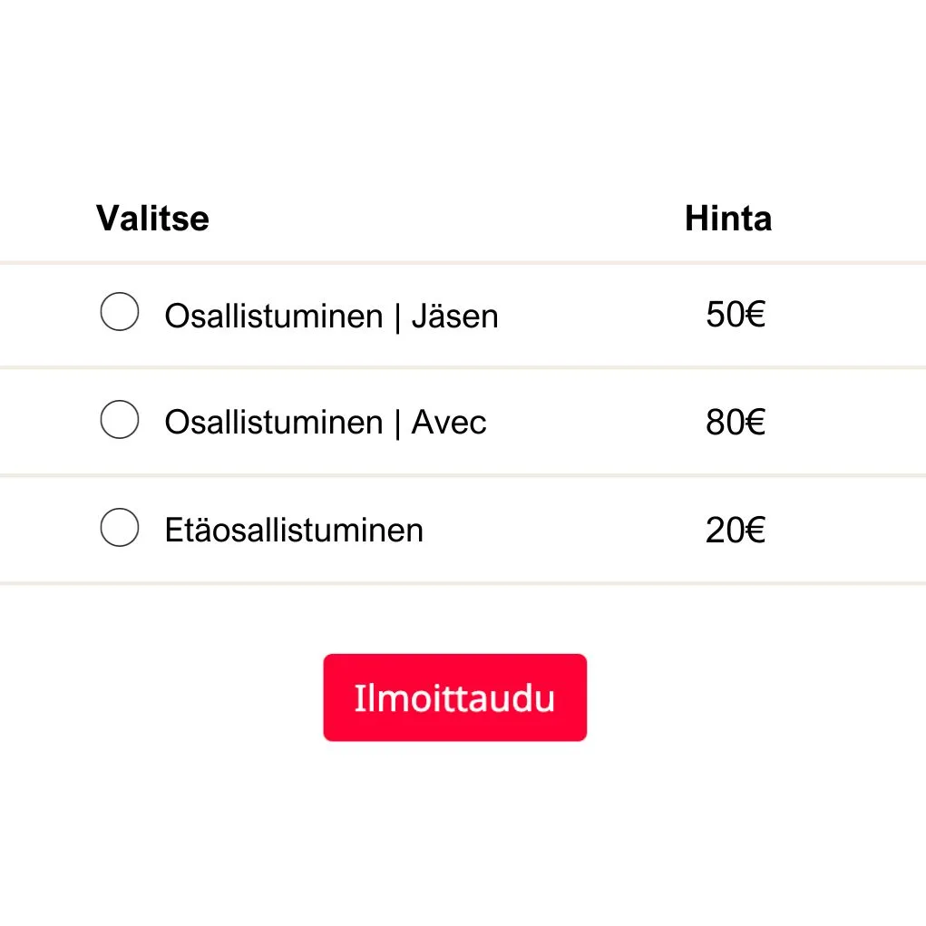Click the euro sign of the 20€ price
The height and width of the screenshot is (926, 926).
(x=755, y=531)
